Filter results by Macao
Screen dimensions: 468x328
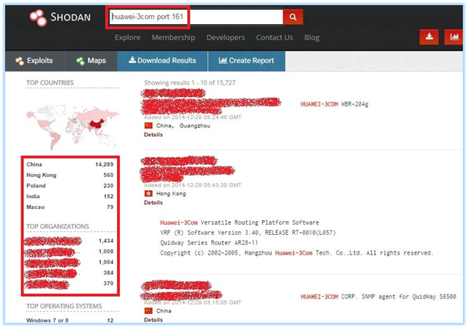click(70, 207)
